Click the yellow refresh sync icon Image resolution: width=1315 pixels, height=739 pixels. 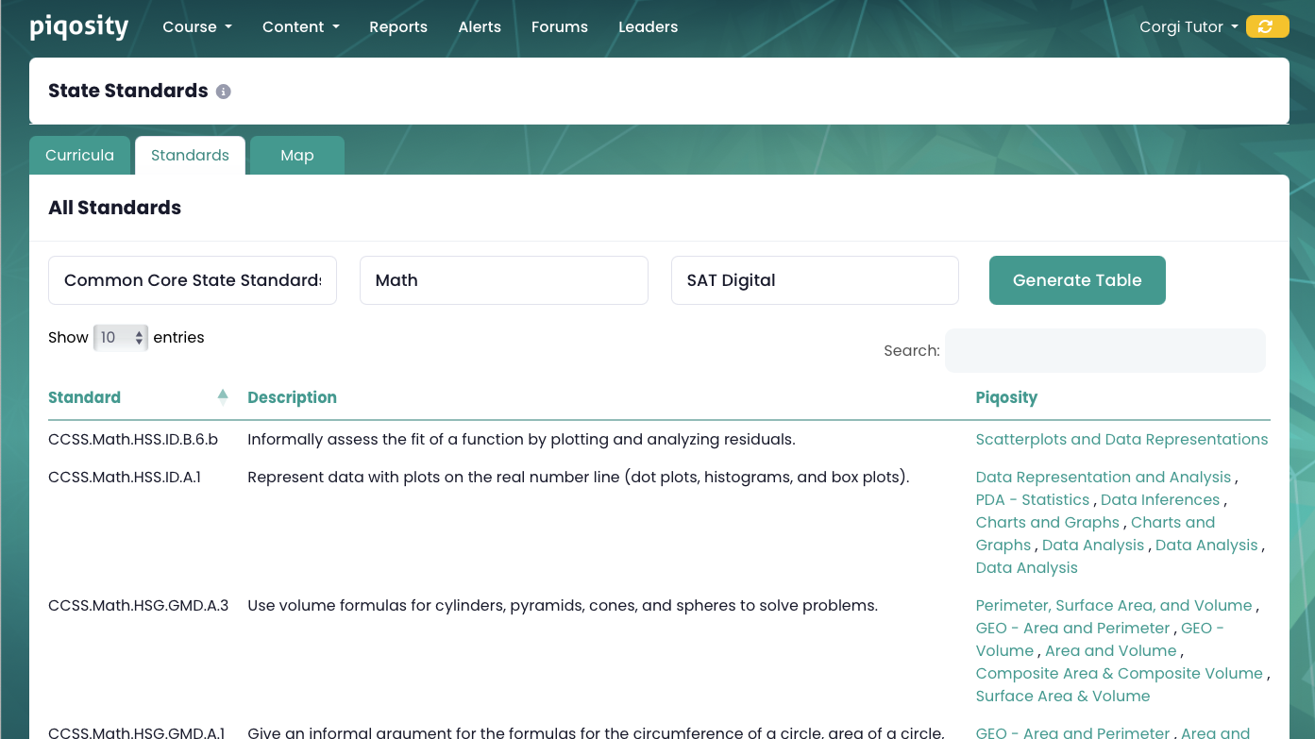tap(1267, 26)
